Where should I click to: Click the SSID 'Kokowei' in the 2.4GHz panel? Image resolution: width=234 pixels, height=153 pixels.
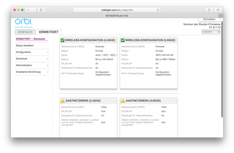(x=100, y=46)
